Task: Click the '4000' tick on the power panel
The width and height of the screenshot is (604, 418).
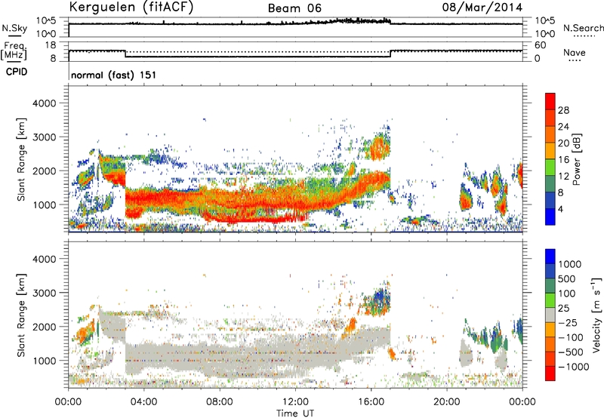Action: tap(45, 103)
